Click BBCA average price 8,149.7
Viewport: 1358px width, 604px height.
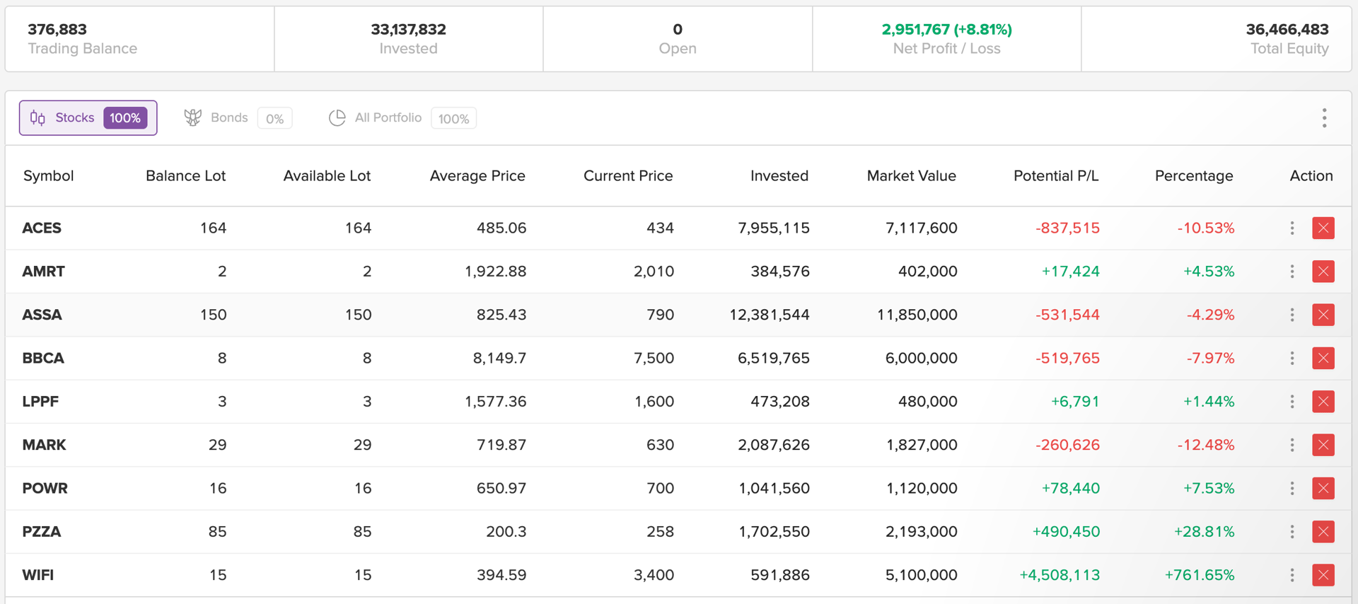coord(499,359)
